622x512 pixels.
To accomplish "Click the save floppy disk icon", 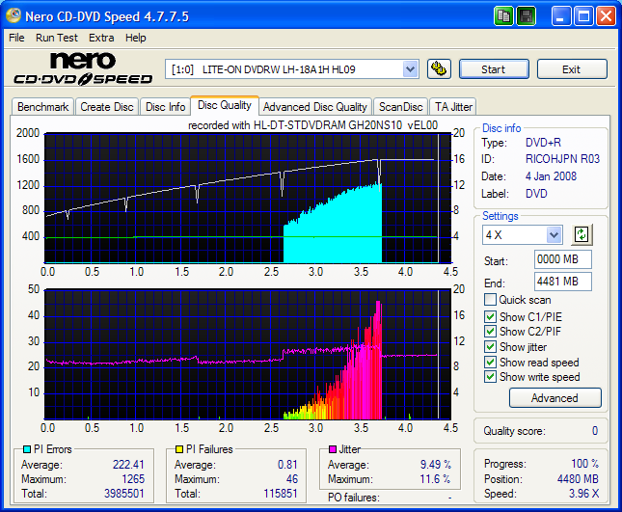I will click(x=527, y=15).
